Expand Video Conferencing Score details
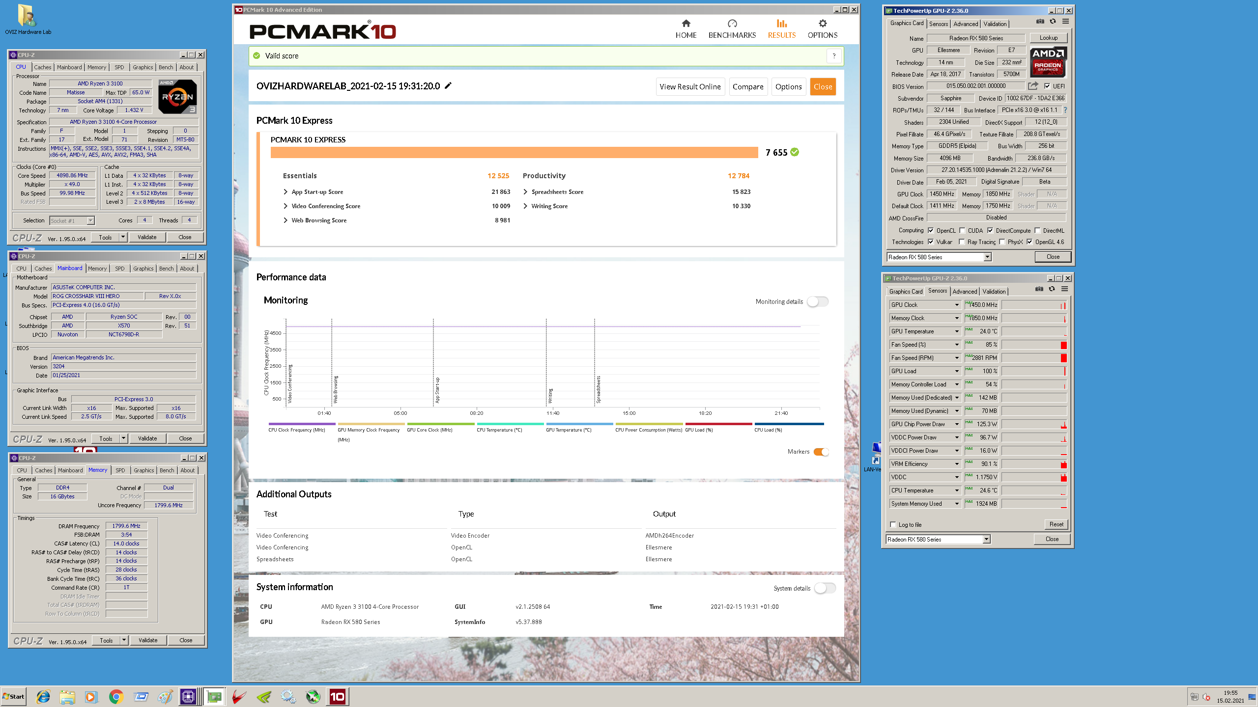Image resolution: width=1258 pixels, height=707 pixels. click(286, 206)
